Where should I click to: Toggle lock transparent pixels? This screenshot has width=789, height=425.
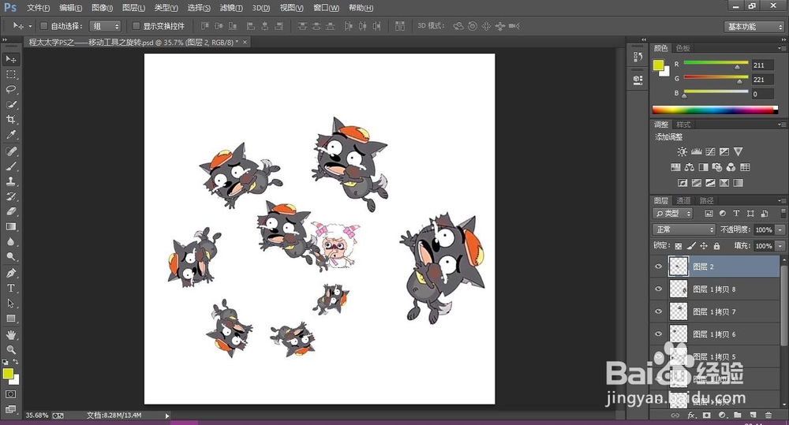pyautogui.click(x=679, y=246)
